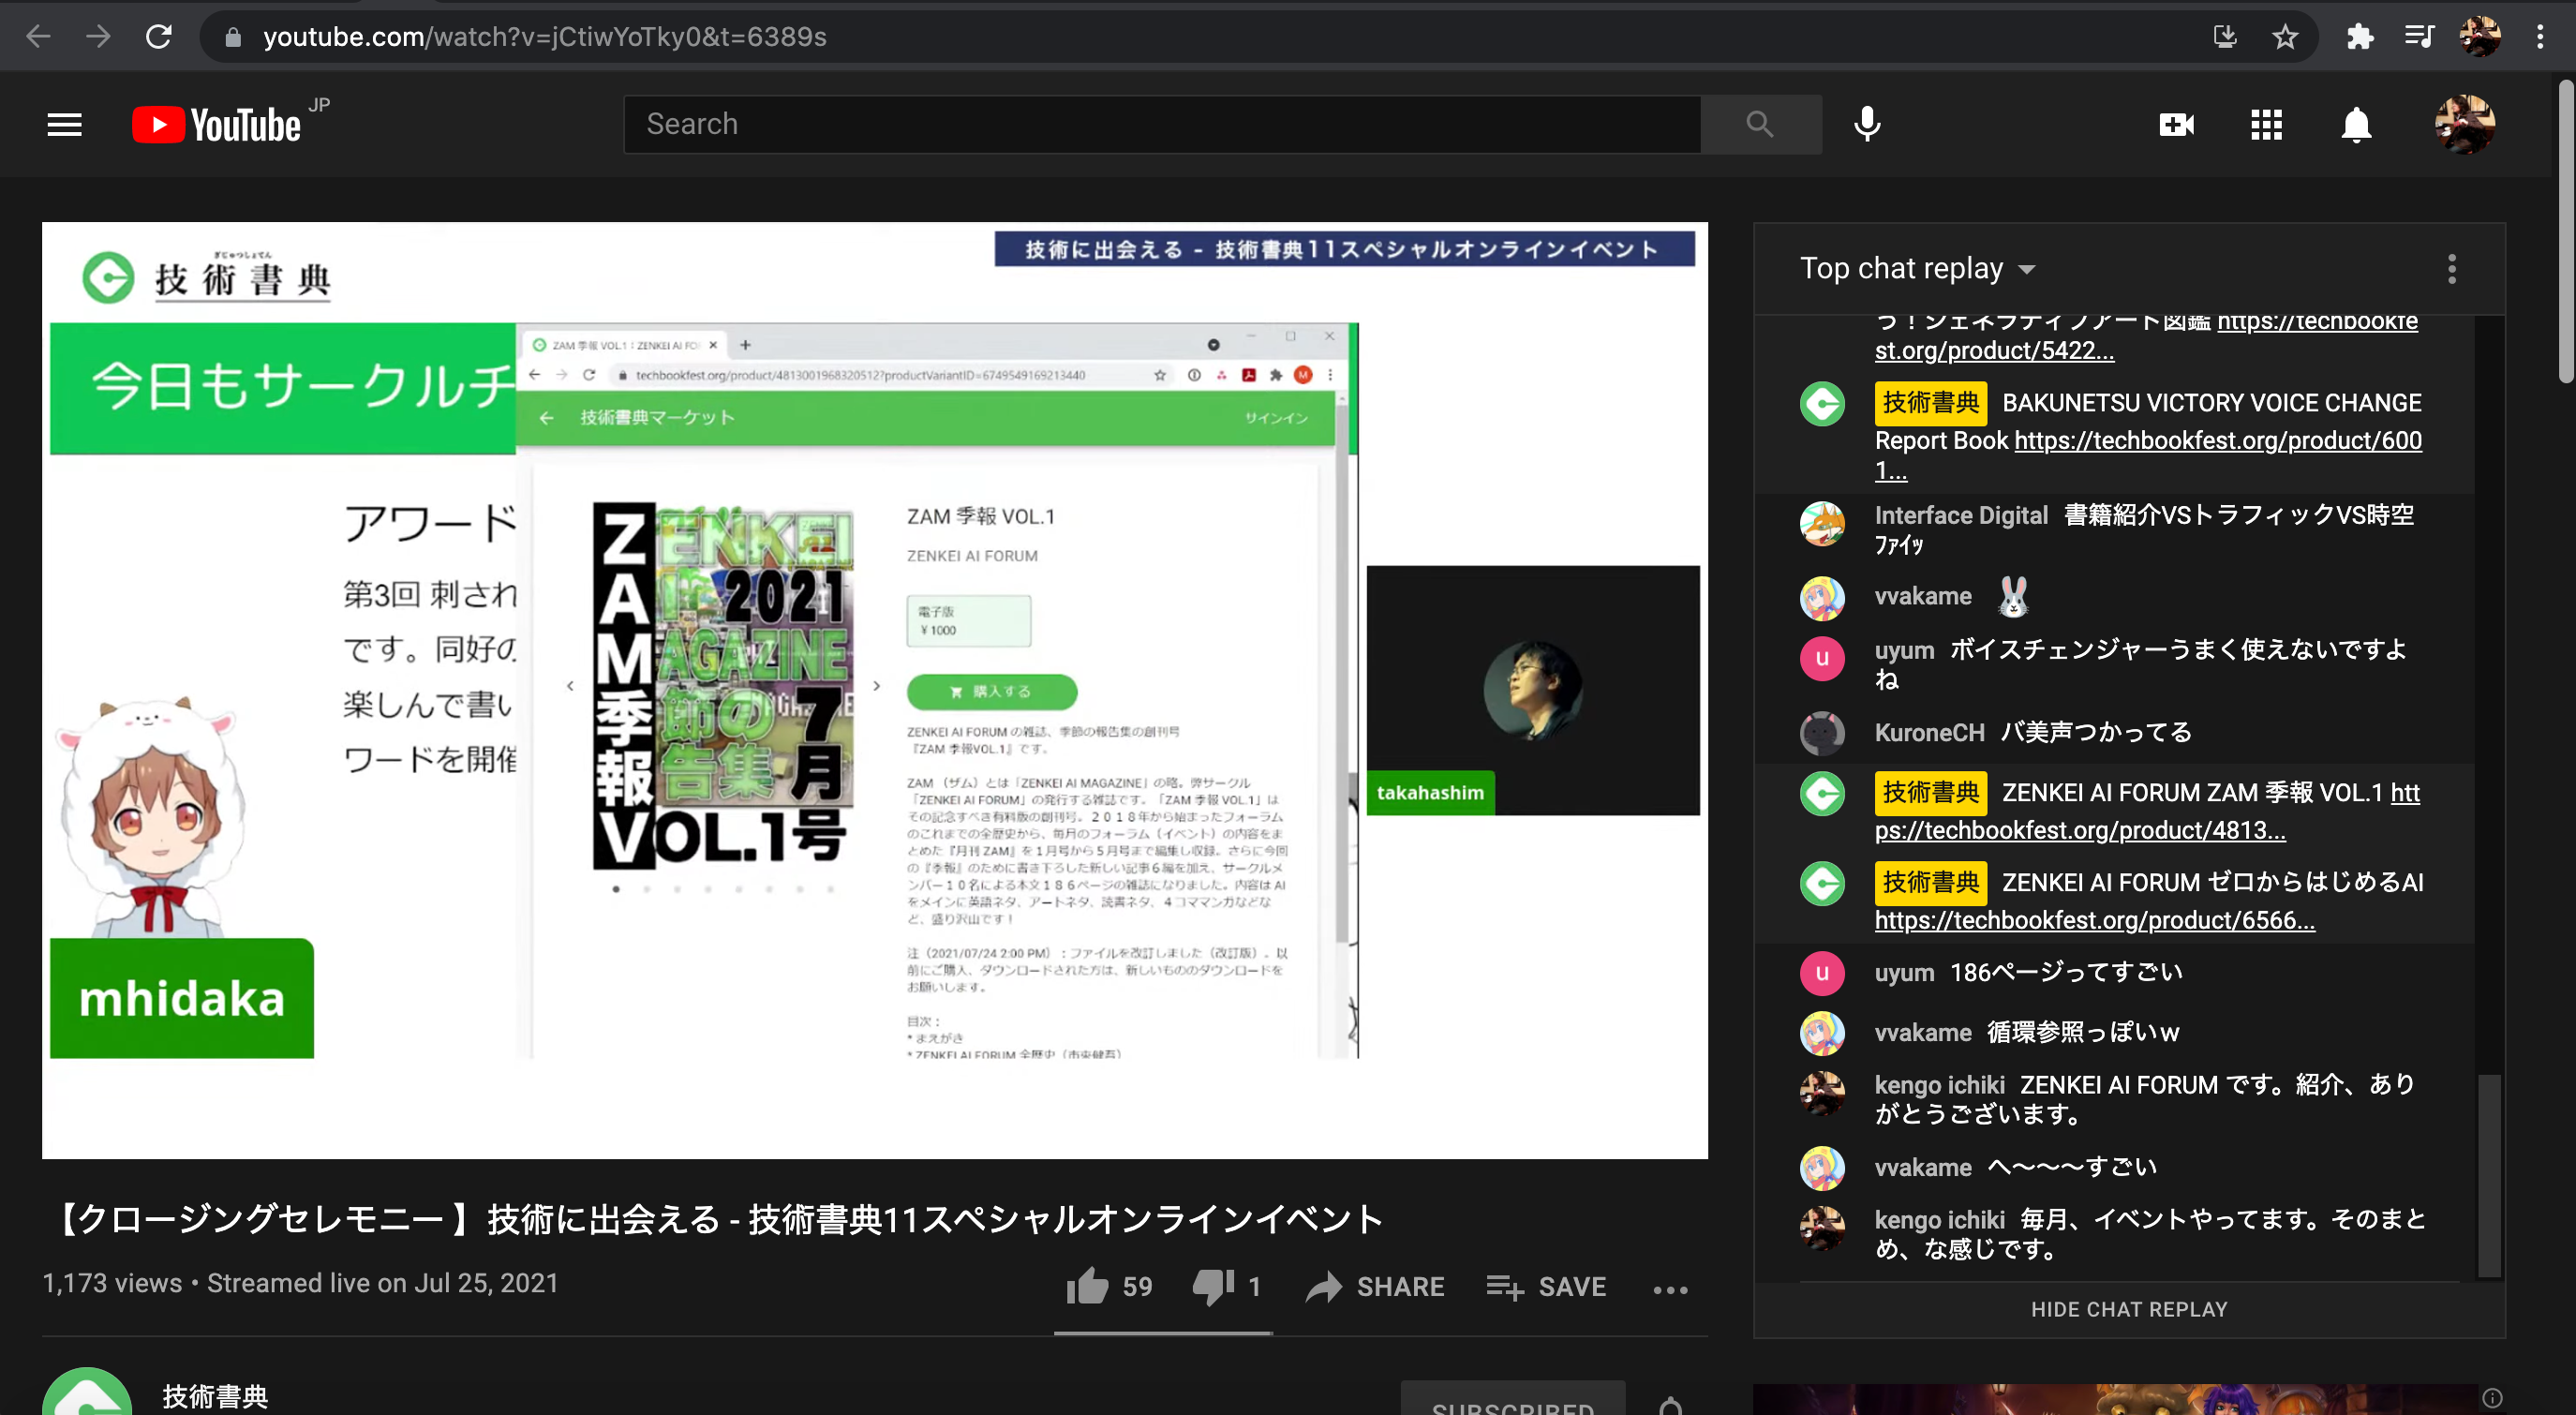Screen dimensions: 2576x1415
Task: Search with voice microphone icon
Action: click(x=1867, y=124)
